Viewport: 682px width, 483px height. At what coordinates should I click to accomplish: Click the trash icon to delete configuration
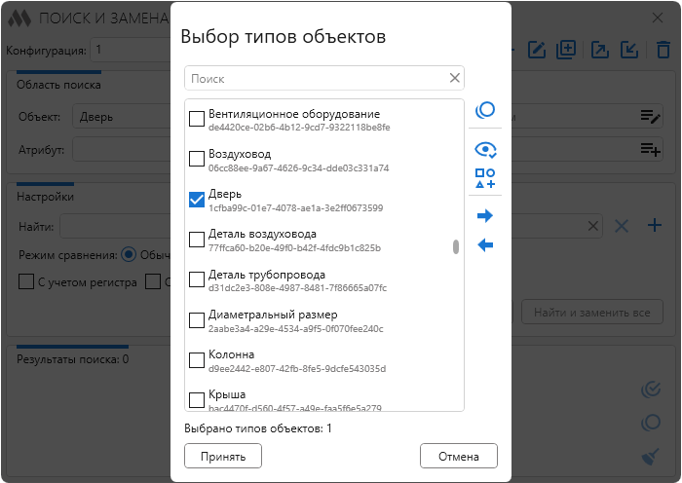(663, 50)
